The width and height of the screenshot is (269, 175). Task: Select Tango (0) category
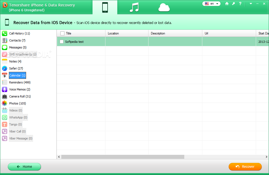(x=16, y=124)
